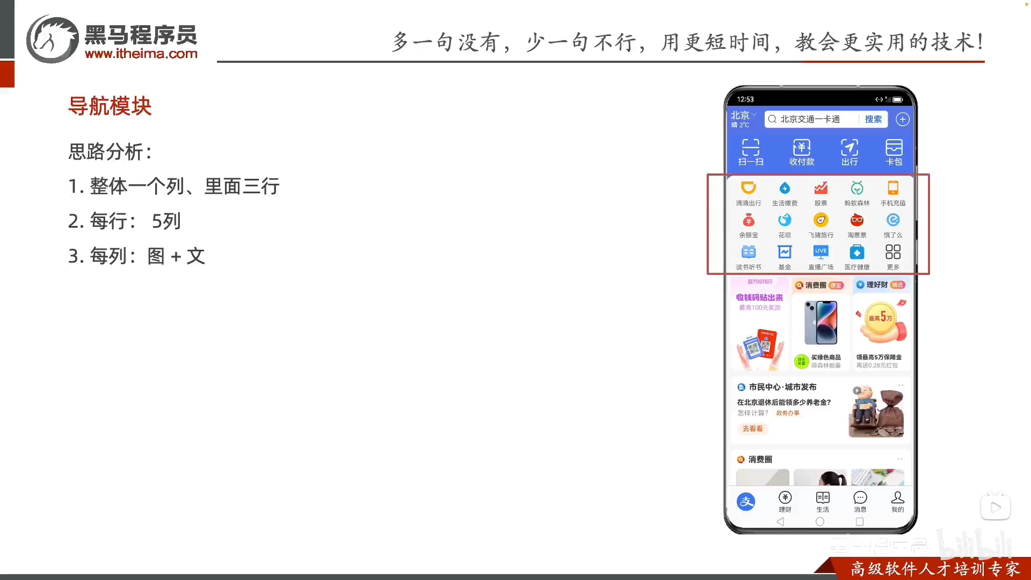Open the 我的 profile tab
The image size is (1031, 580).
[x=898, y=502]
